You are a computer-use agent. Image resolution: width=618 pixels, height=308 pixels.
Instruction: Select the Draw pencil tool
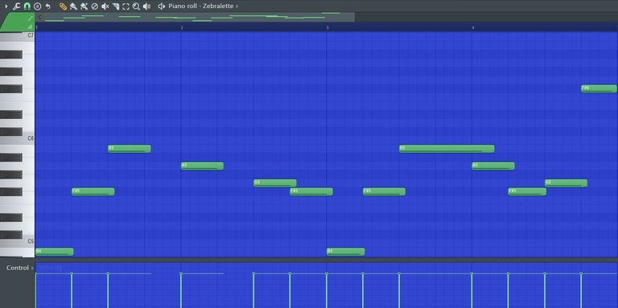(x=63, y=6)
